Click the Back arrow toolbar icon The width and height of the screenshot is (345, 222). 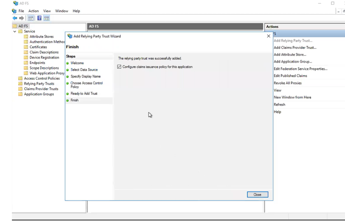click(x=15, y=18)
